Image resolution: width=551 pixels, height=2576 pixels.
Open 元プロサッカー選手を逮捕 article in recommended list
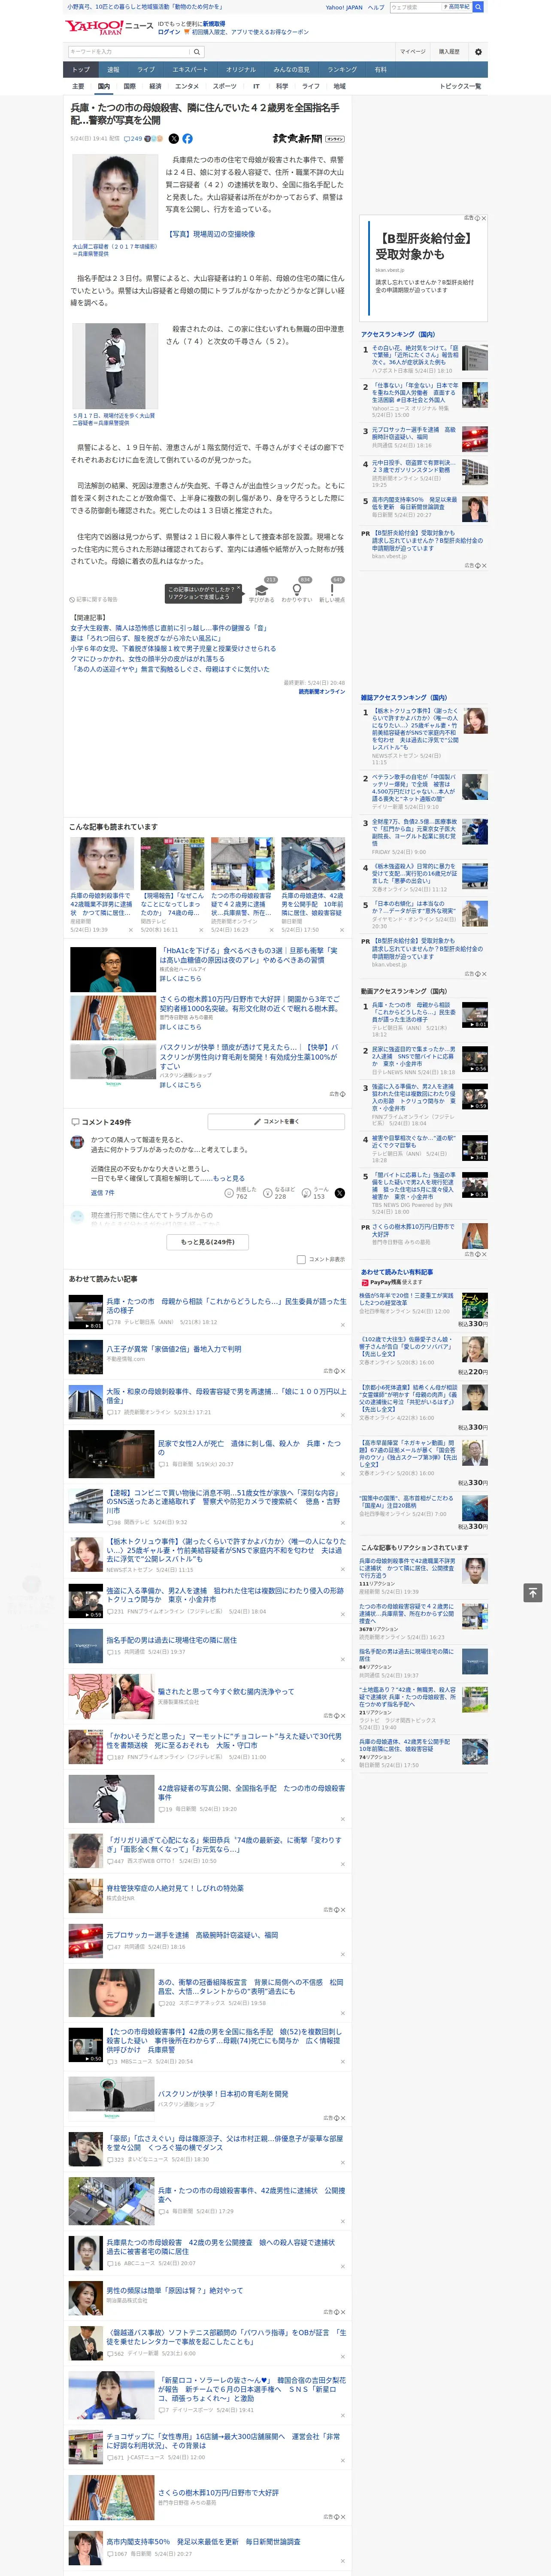pyautogui.click(x=192, y=1935)
